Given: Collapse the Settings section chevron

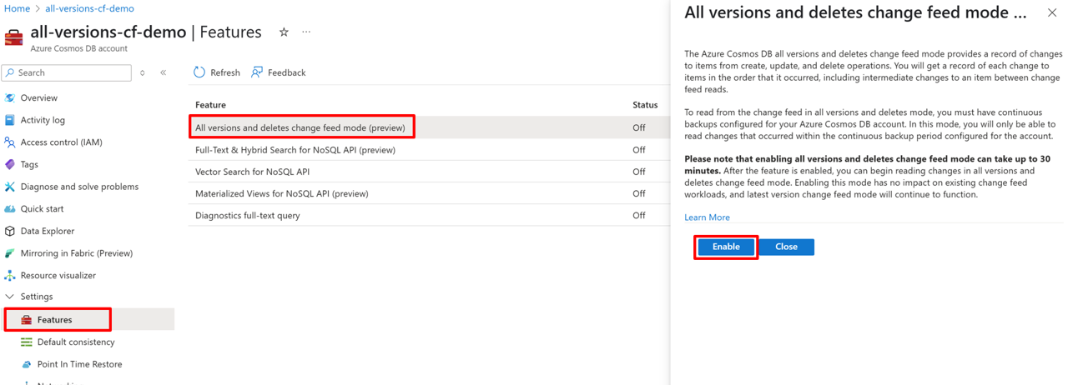Looking at the screenshot, I should (10, 297).
